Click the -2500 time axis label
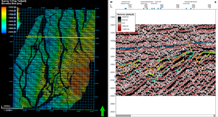 [112, 112]
